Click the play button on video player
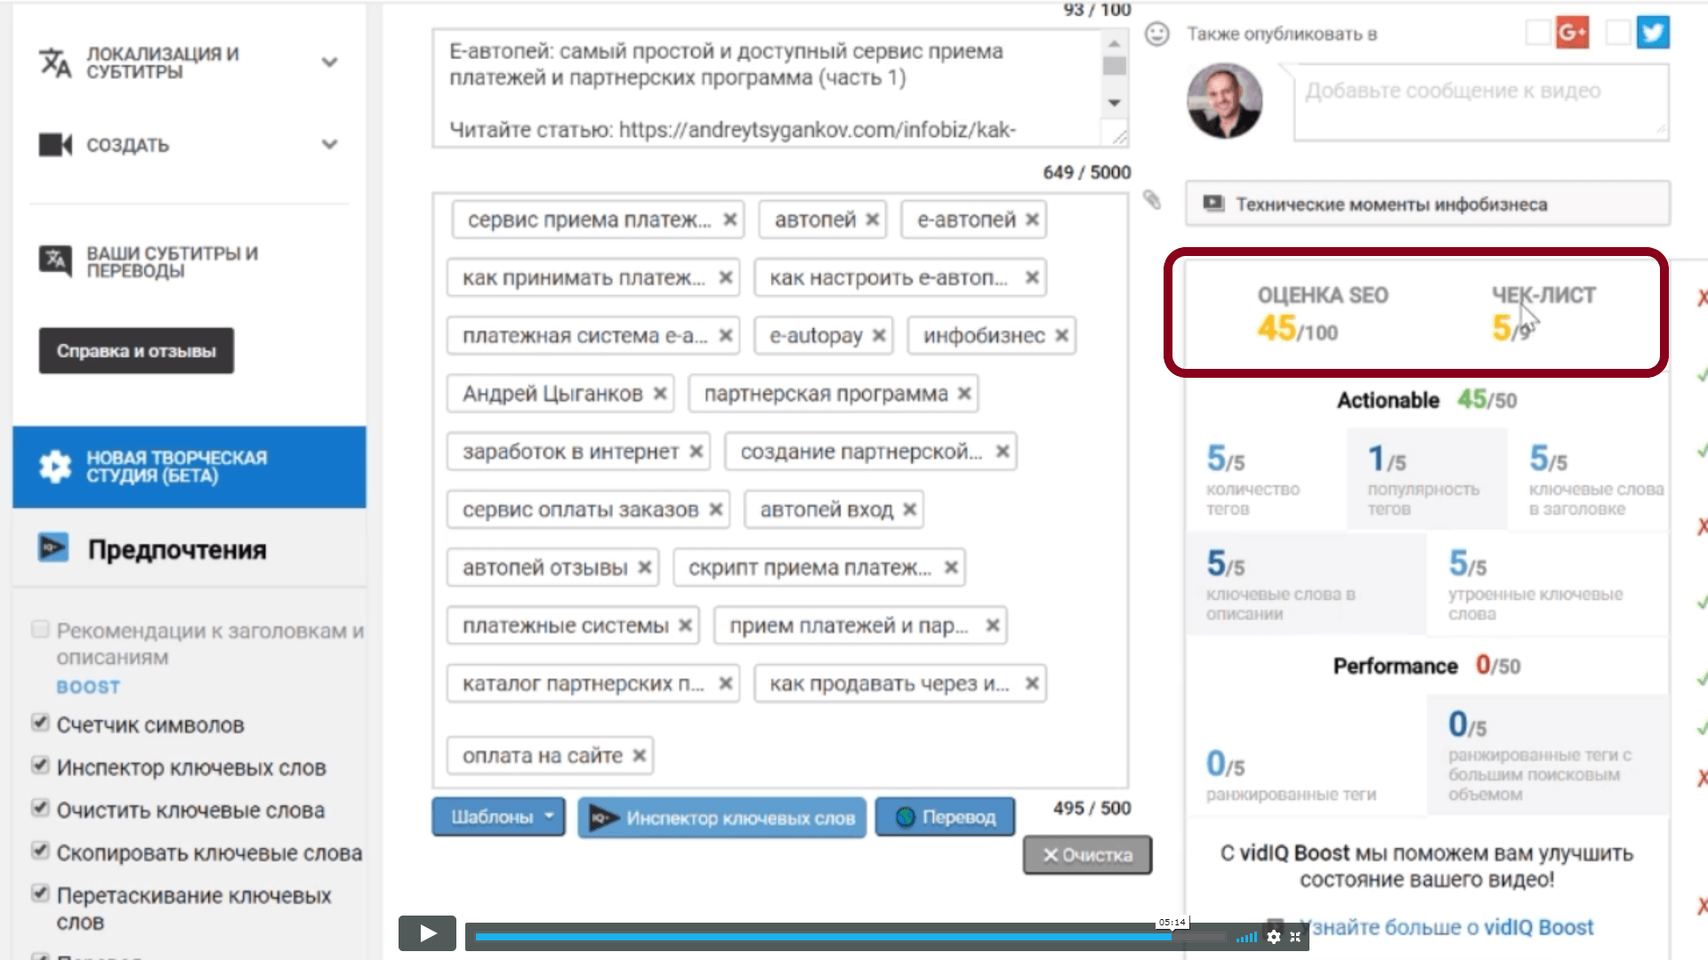The height and width of the screenshot is (960, 1708). click(x=427, y=933)
